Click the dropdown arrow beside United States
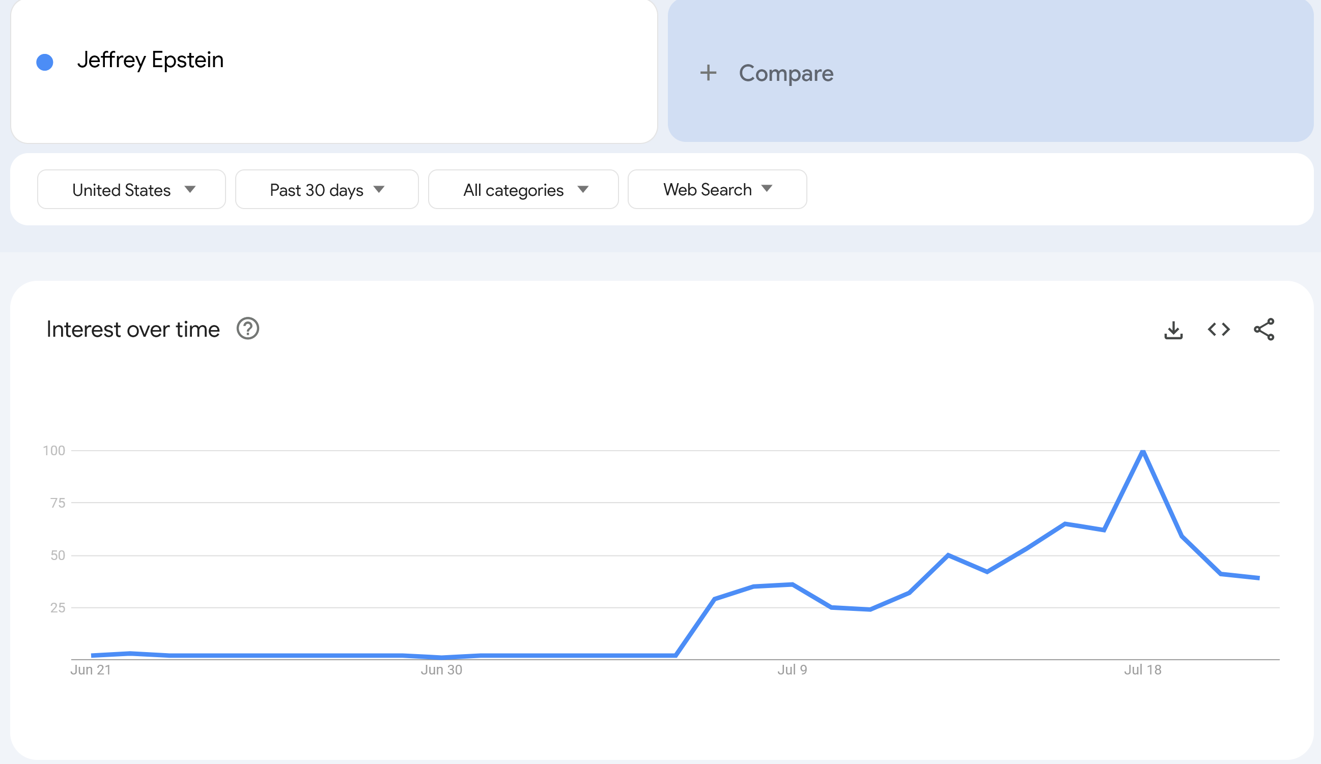Viewport: 1321px width, 764px height. tap(190, 189)
